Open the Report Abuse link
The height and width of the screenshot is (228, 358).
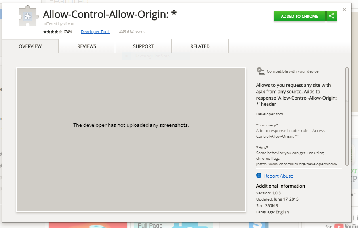(x=278, y=176)
